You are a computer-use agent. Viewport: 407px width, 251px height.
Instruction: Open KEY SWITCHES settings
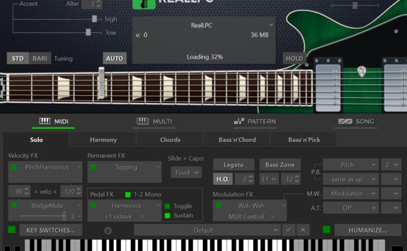pos(51,230)
